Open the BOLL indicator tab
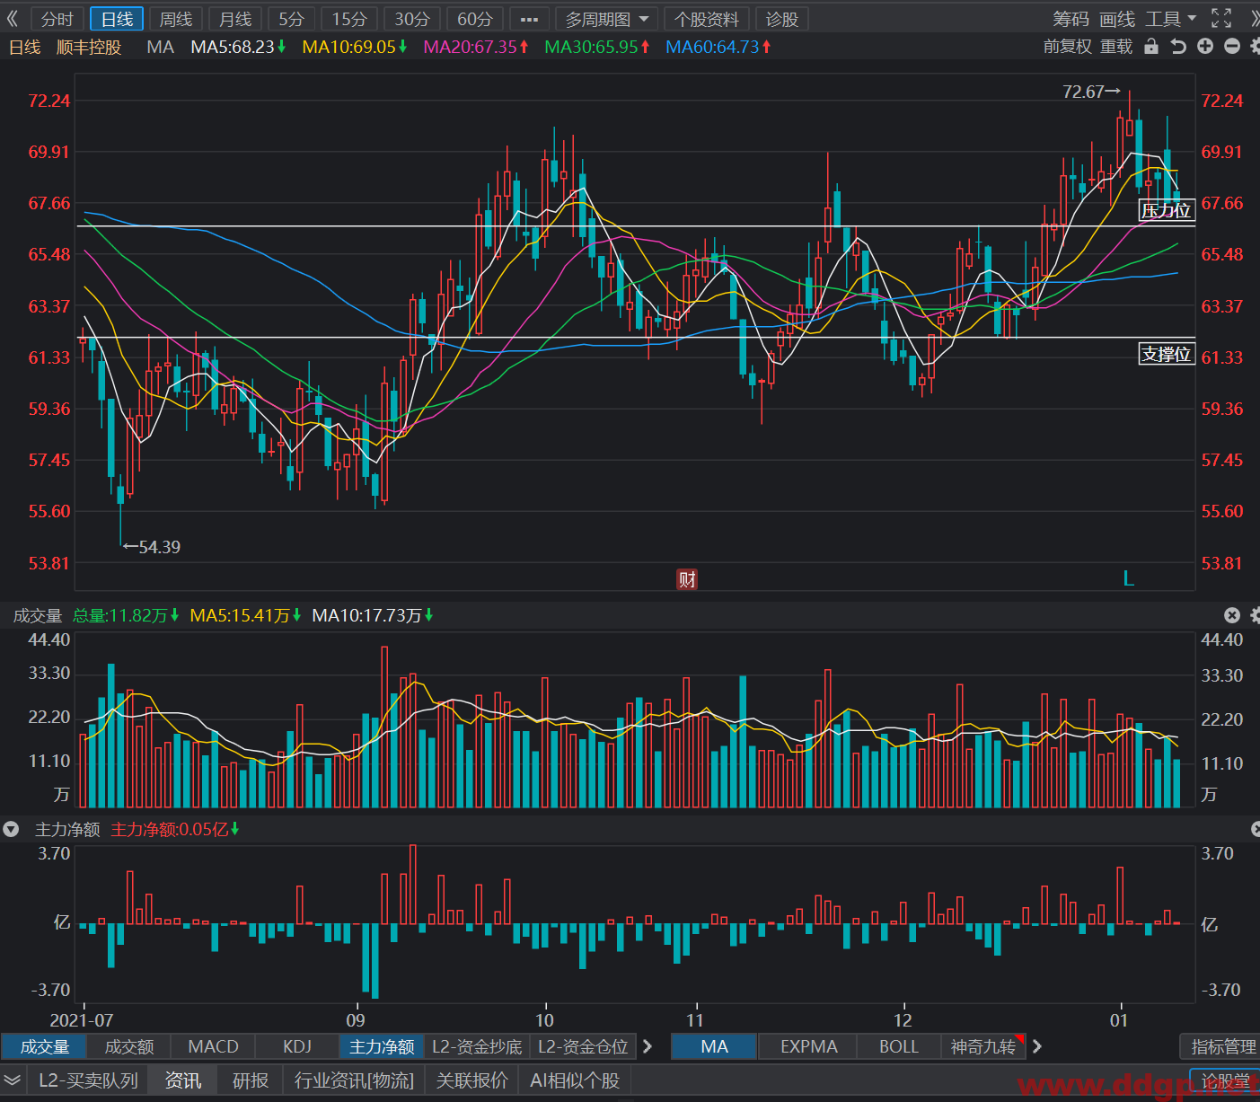The image size is (1260, 1102). click(x=898, y=1046)
